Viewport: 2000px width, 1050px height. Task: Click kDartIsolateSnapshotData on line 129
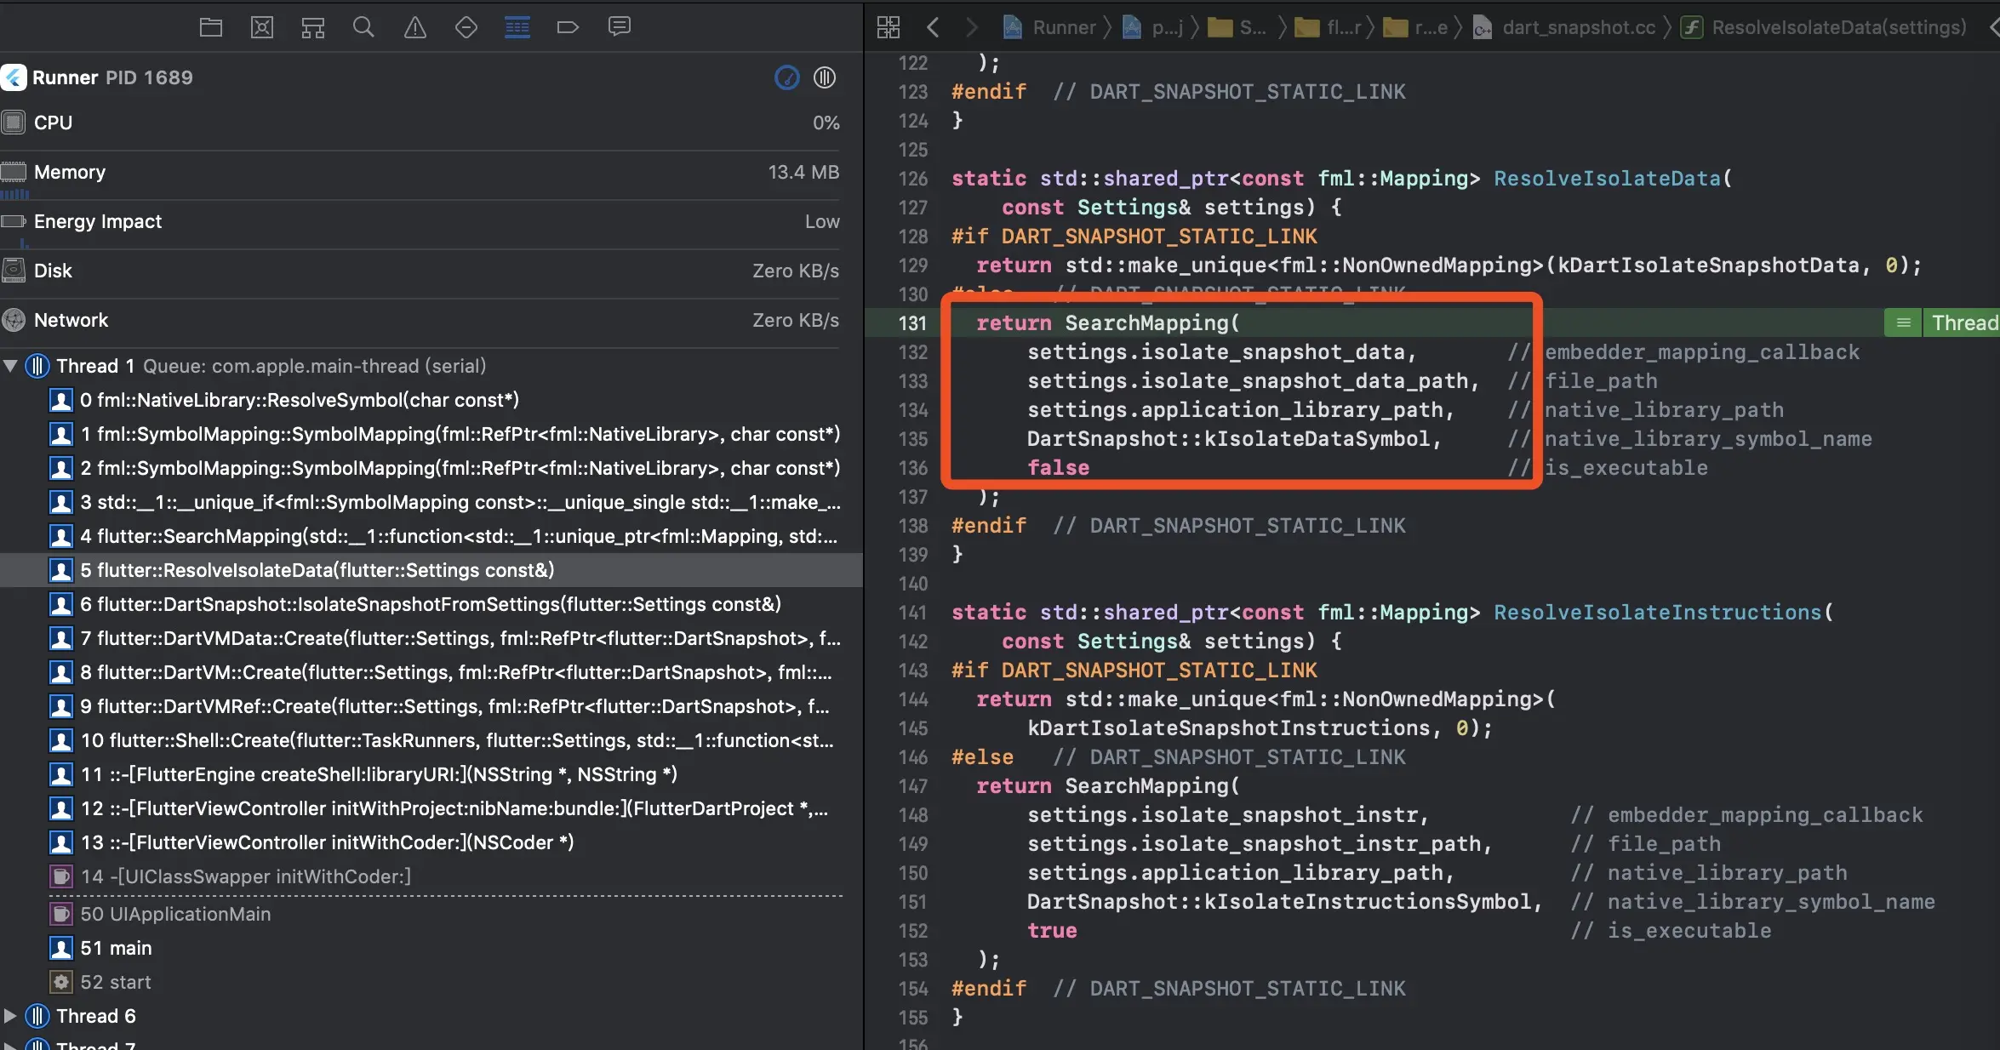1707,265
